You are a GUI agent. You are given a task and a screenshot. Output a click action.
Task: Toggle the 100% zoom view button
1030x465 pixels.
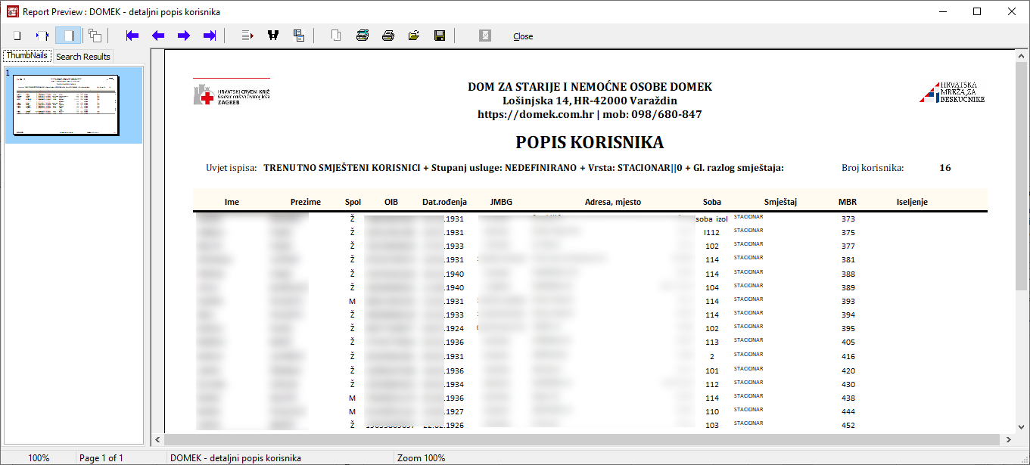[x=68, y=36]
